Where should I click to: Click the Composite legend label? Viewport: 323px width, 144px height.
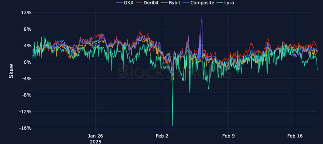pos(202,3)
